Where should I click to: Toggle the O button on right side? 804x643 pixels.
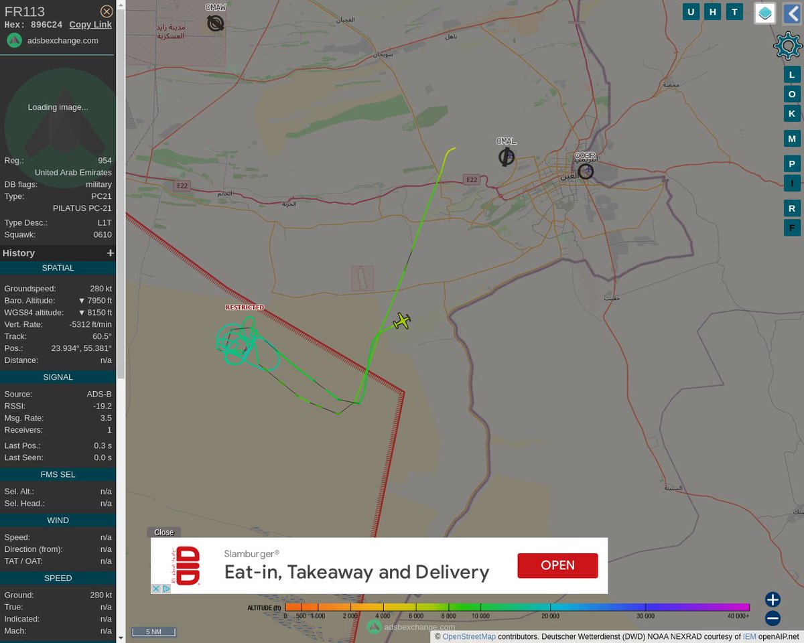792,94
